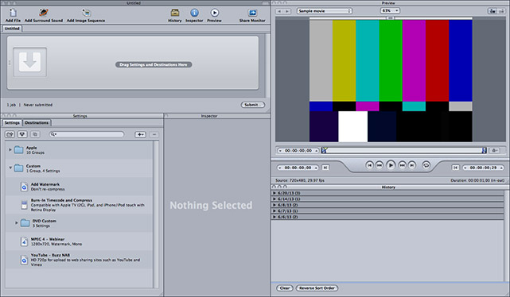Select the YouTube - Buzz NAB setting
Viewport: 510px width, 297px height.
click(79, 260)
